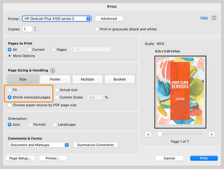Select Current page radio option
This screenshot has width=224, height=169.
coord(29,50)
